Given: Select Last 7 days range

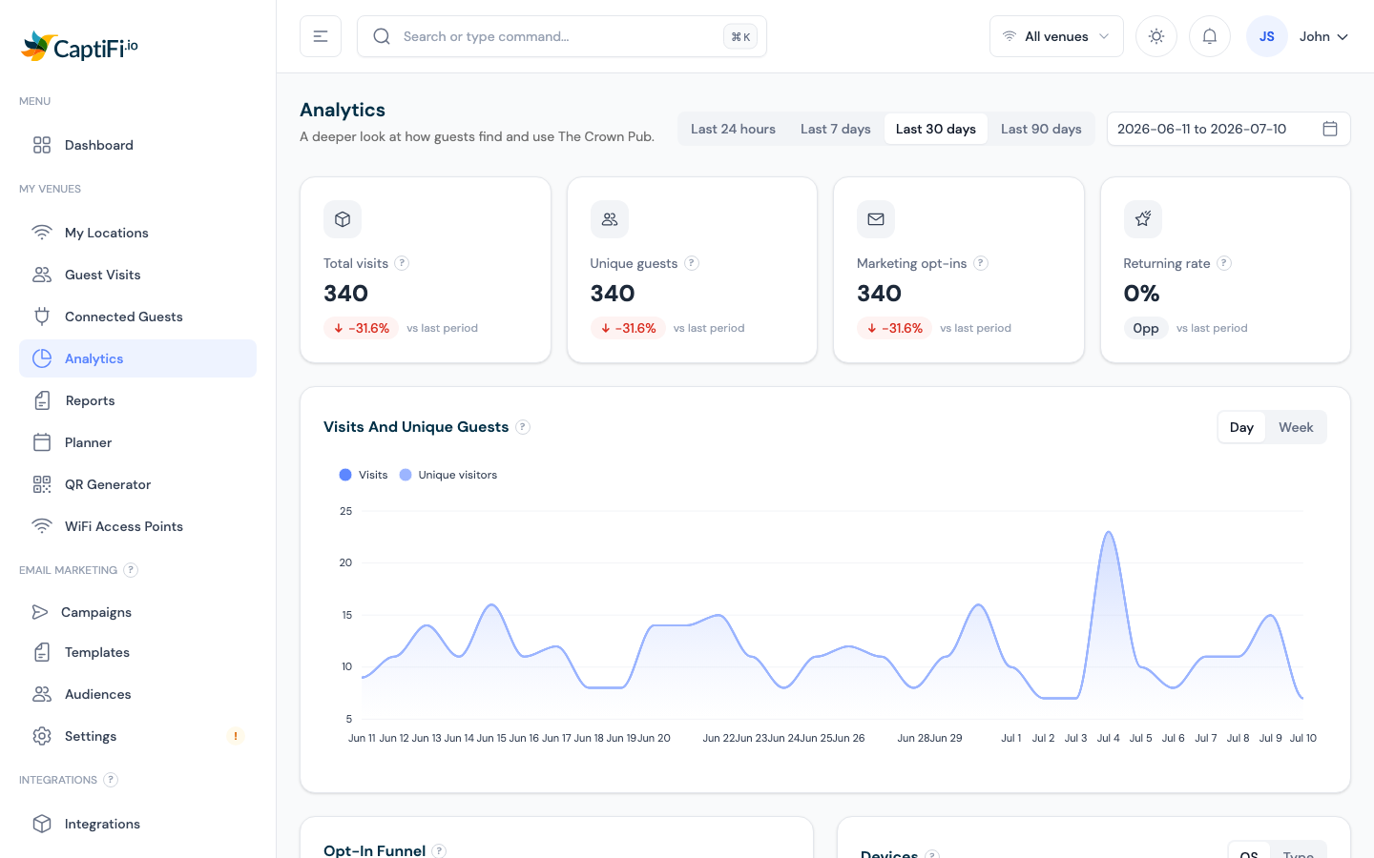Looking at the screenshot, I should [x=836, y=129].
